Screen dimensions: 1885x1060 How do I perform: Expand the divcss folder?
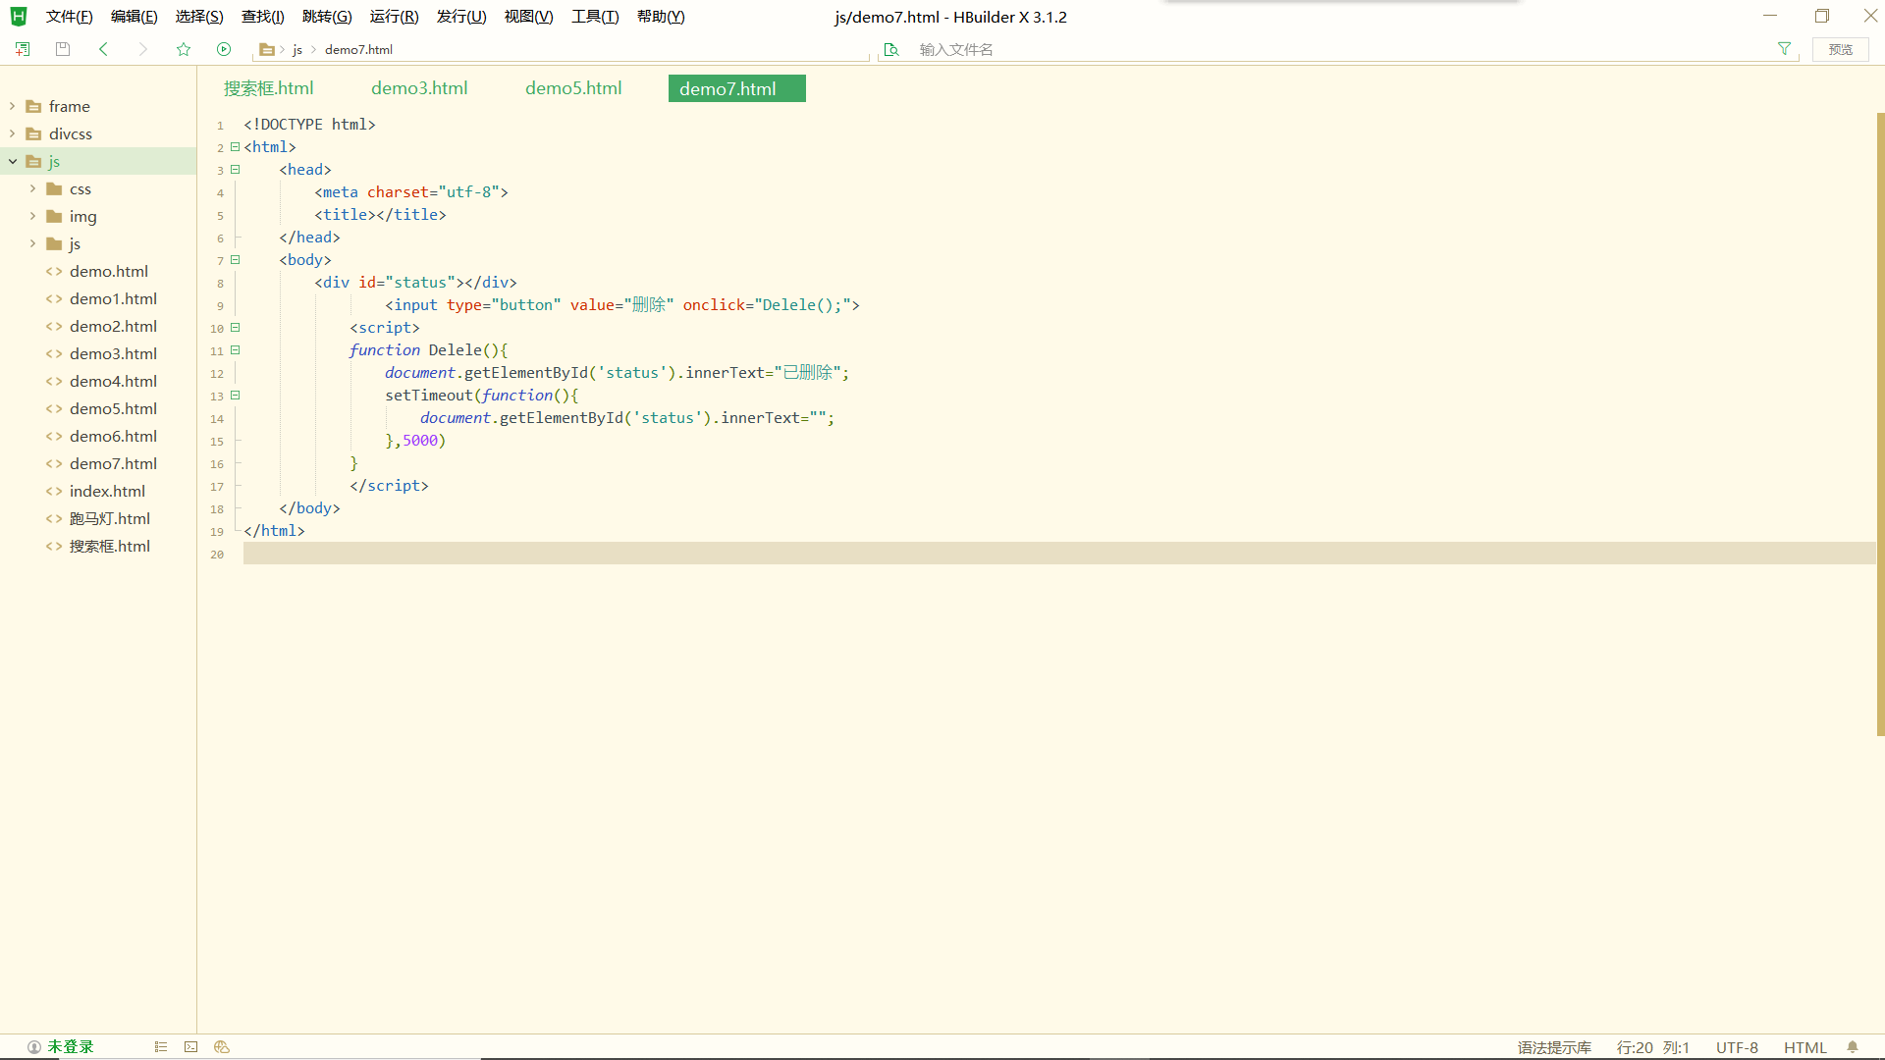pos(12,133)
